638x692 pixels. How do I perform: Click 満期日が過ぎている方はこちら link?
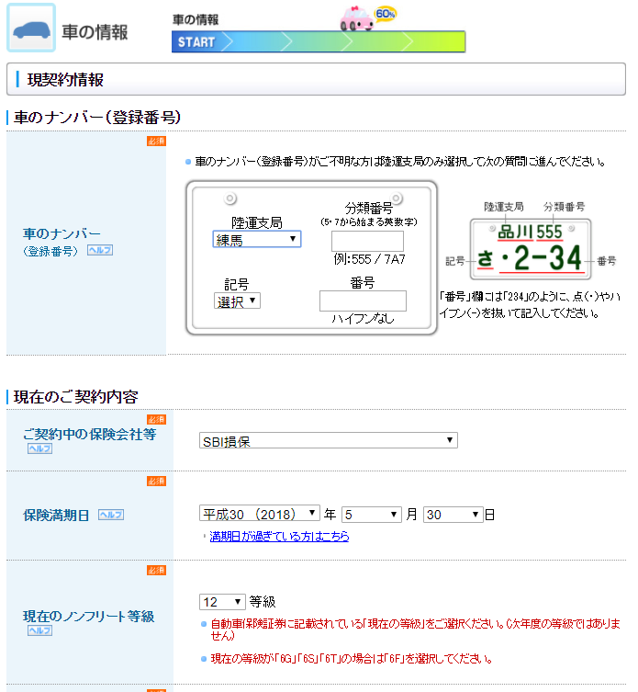click(x=279, y=537)
